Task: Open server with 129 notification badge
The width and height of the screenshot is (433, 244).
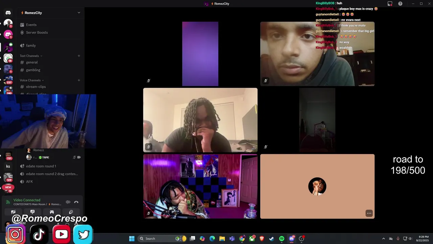Action: tap(8, 177)
